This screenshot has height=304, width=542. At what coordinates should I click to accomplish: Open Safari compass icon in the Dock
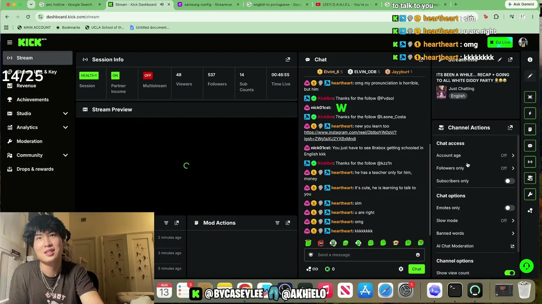[385, 290]
